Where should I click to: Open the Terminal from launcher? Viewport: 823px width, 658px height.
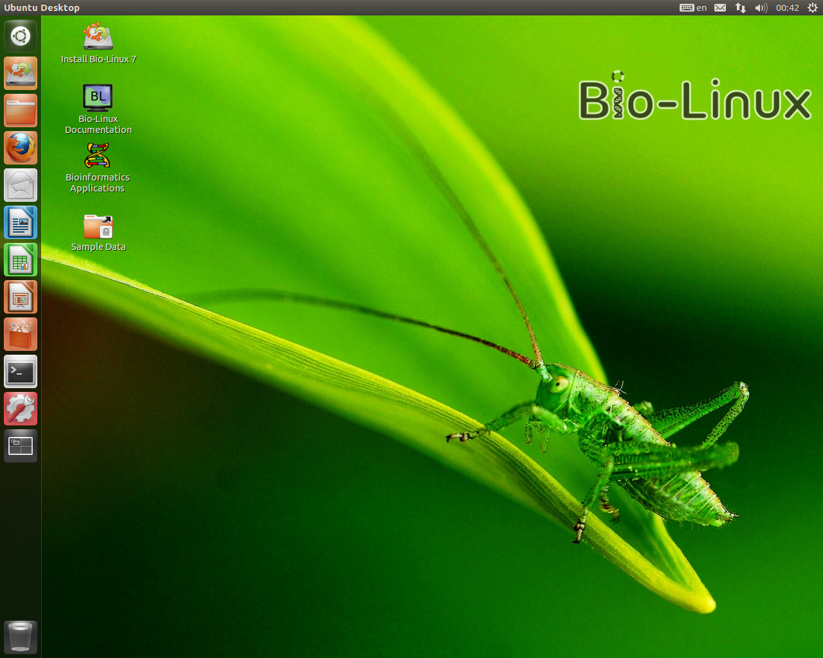click(21, 371)
